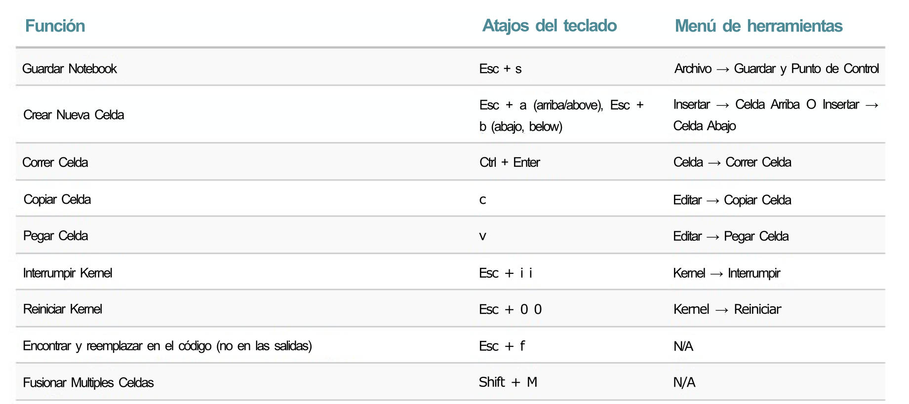Select the "Interrumpir Kernel" function cell

68,273
